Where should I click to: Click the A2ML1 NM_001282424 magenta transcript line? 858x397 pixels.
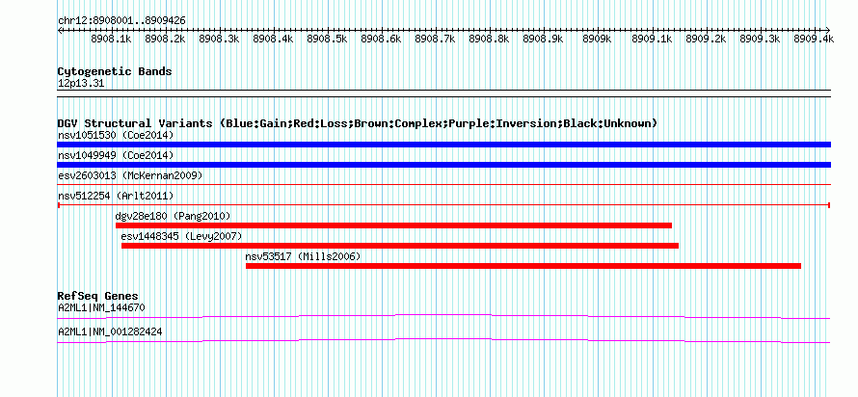click(x=443, y=341)
